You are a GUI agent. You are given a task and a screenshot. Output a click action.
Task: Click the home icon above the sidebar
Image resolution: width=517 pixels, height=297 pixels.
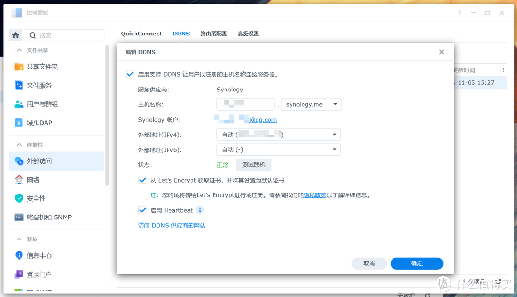click(15, 34)
